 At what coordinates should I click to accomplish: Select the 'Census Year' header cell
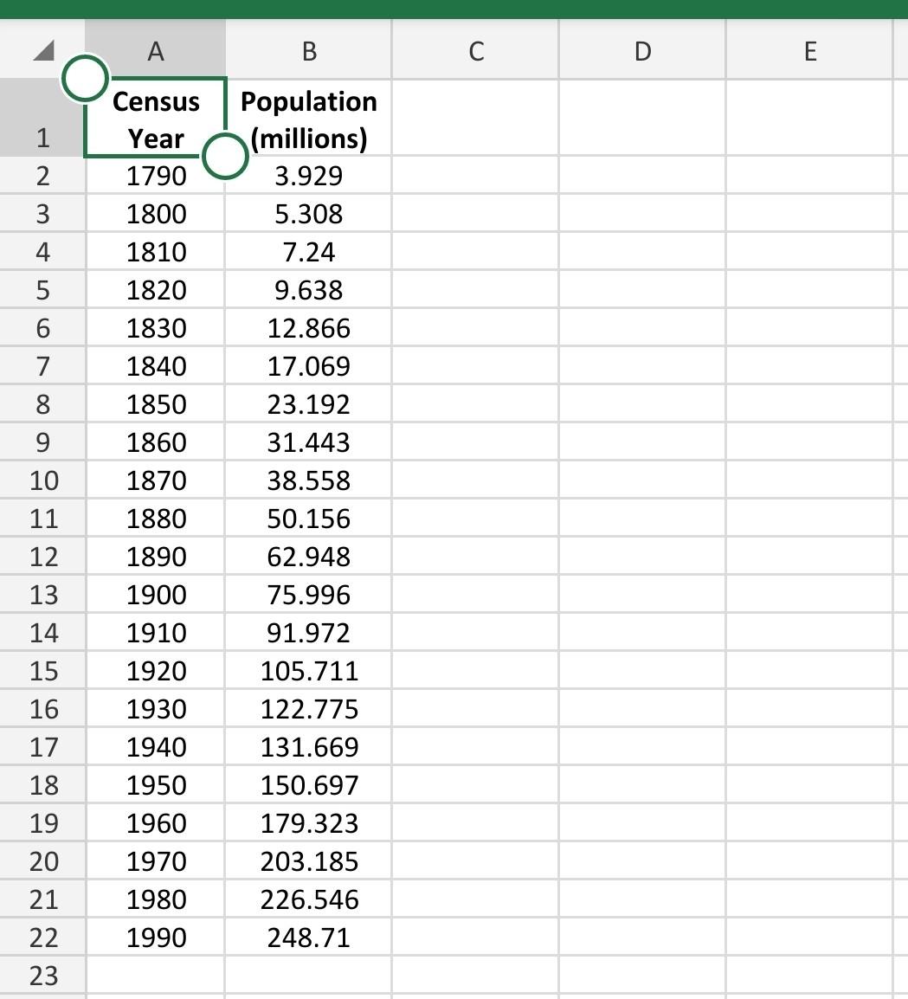point(156,118)
